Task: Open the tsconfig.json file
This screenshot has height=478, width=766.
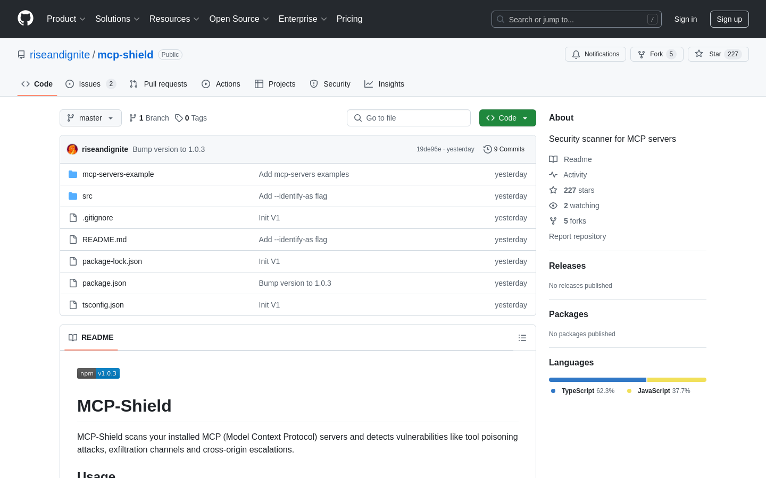Action: point(103,305)
